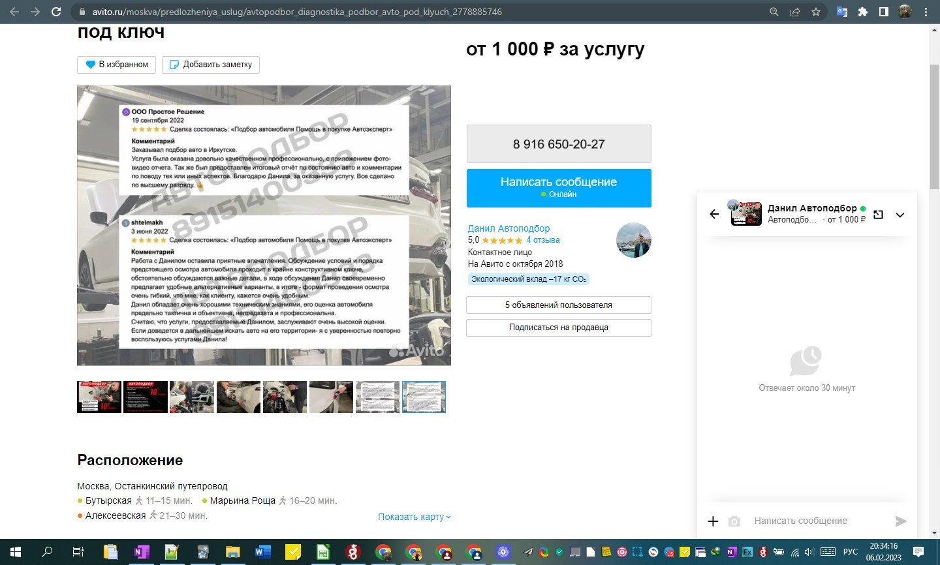Reload the page

pos(56,12)
